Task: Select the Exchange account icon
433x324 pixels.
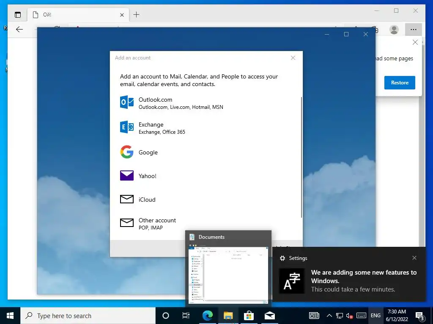Action: (x=127, y=127)
